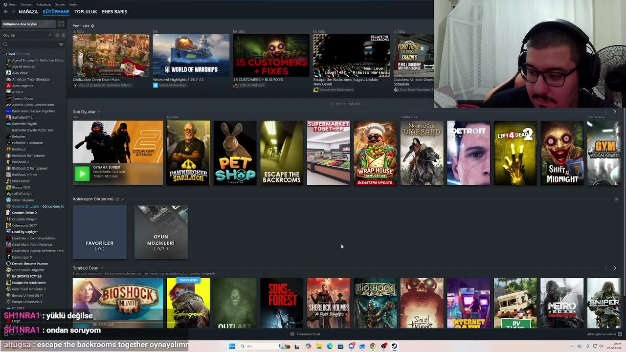
Task: Open the Oyunlar menu
Action: point(60,4)
